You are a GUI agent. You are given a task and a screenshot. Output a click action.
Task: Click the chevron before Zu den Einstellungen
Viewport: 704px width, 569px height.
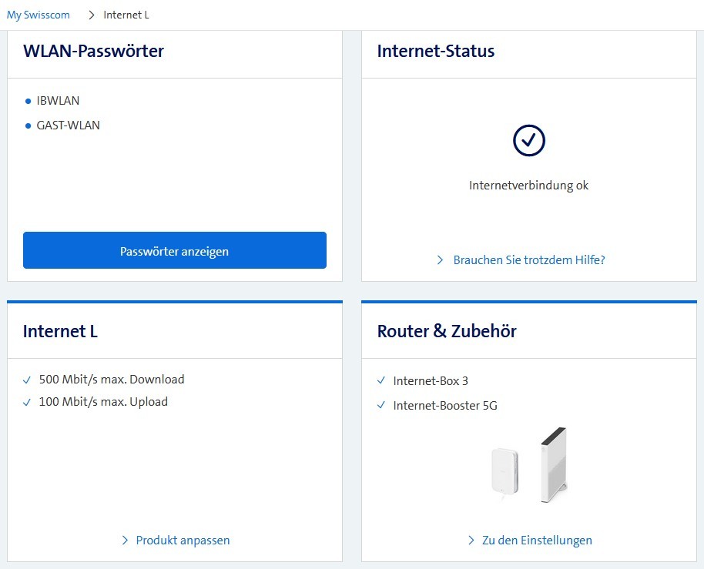point(471,541)
